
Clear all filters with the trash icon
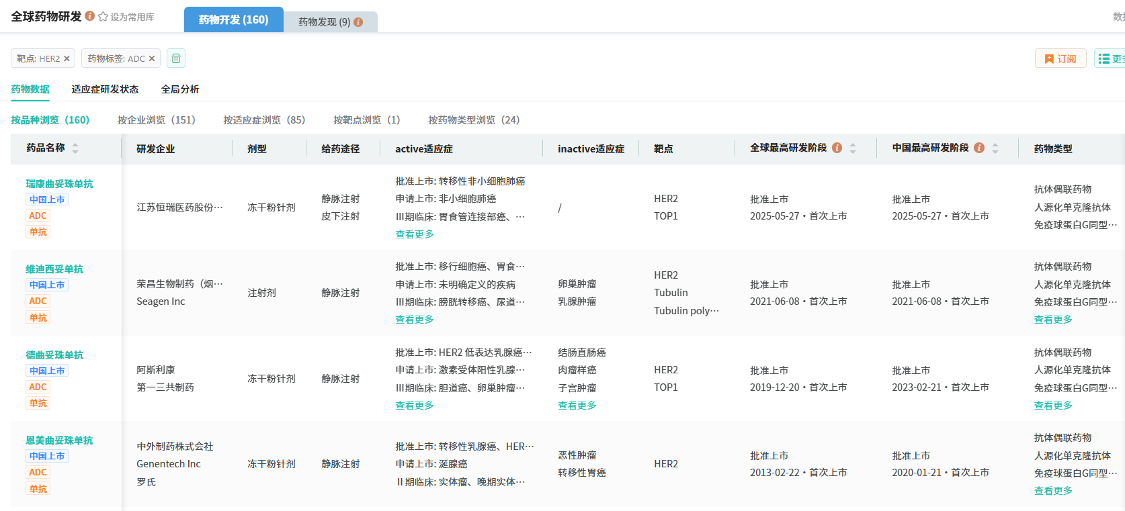point(176,58)
